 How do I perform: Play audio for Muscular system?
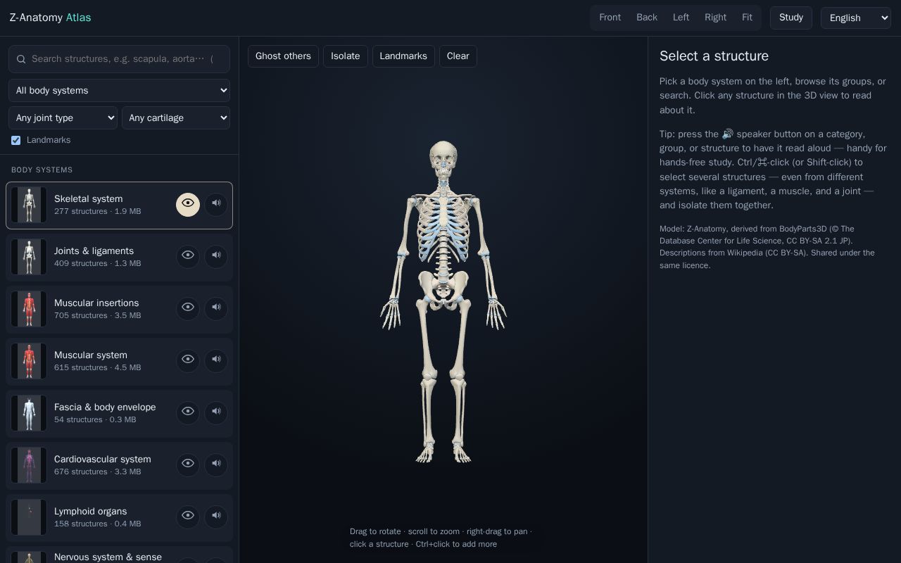coord(216,360)
